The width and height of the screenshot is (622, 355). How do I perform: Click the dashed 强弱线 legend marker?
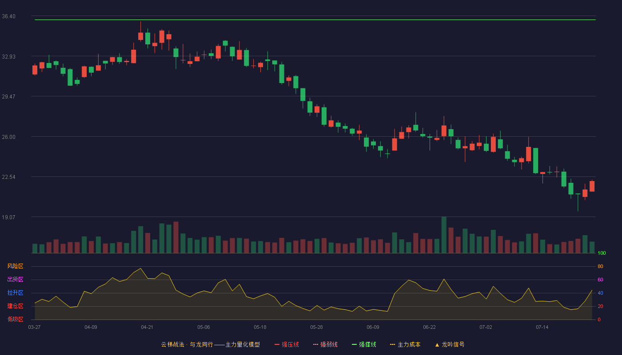click(x=315, y=344)
